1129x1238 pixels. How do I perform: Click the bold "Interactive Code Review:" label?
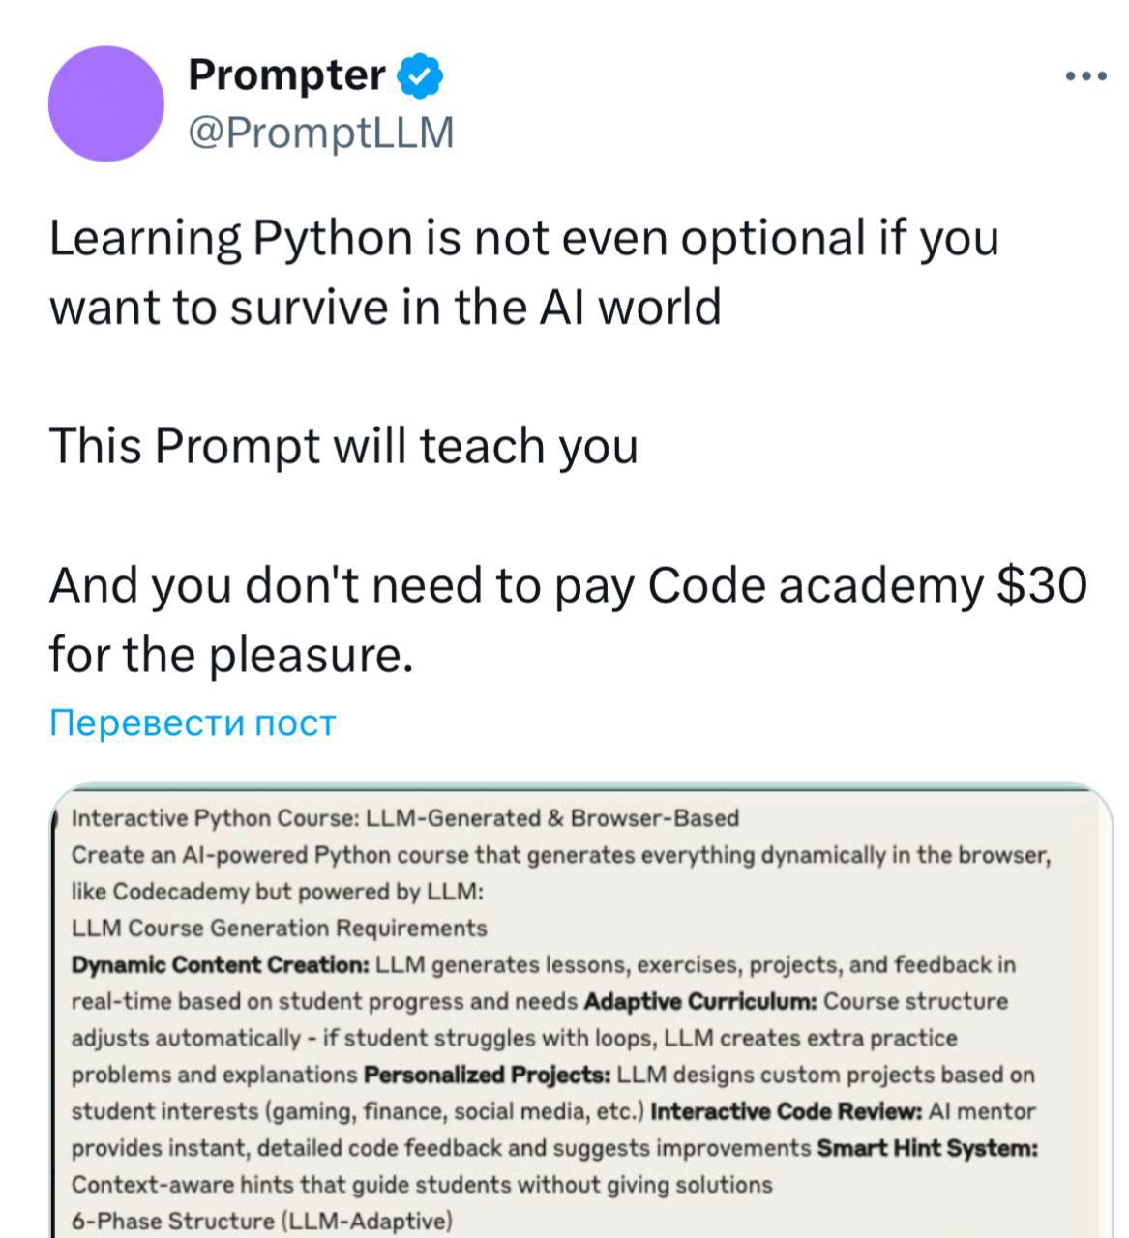tap(787, 1112)
